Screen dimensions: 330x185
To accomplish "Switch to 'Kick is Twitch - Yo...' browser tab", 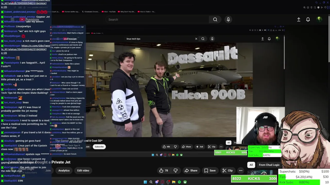I will tap(146, 12).
